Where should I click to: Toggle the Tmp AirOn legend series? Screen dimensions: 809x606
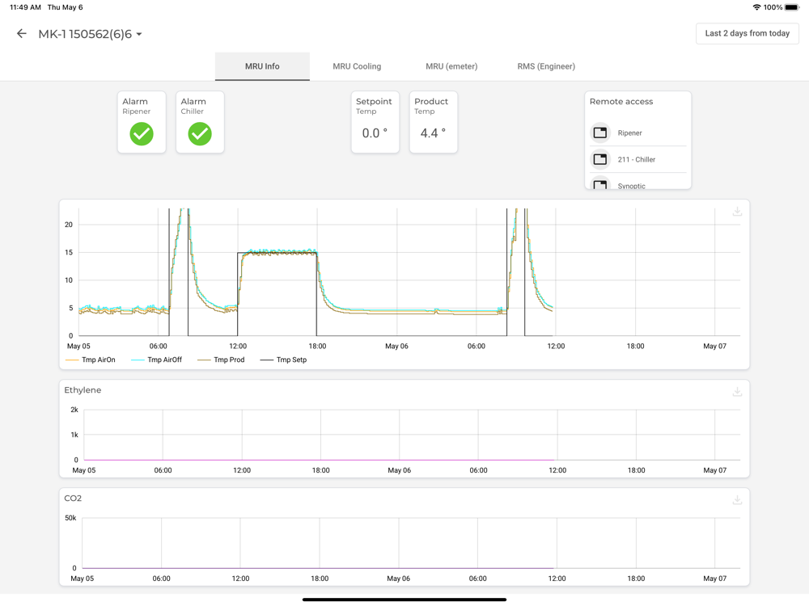coord(91,360)
